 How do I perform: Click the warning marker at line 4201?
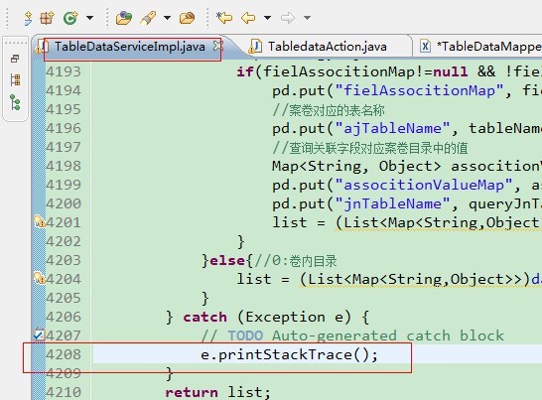(40, 221)
